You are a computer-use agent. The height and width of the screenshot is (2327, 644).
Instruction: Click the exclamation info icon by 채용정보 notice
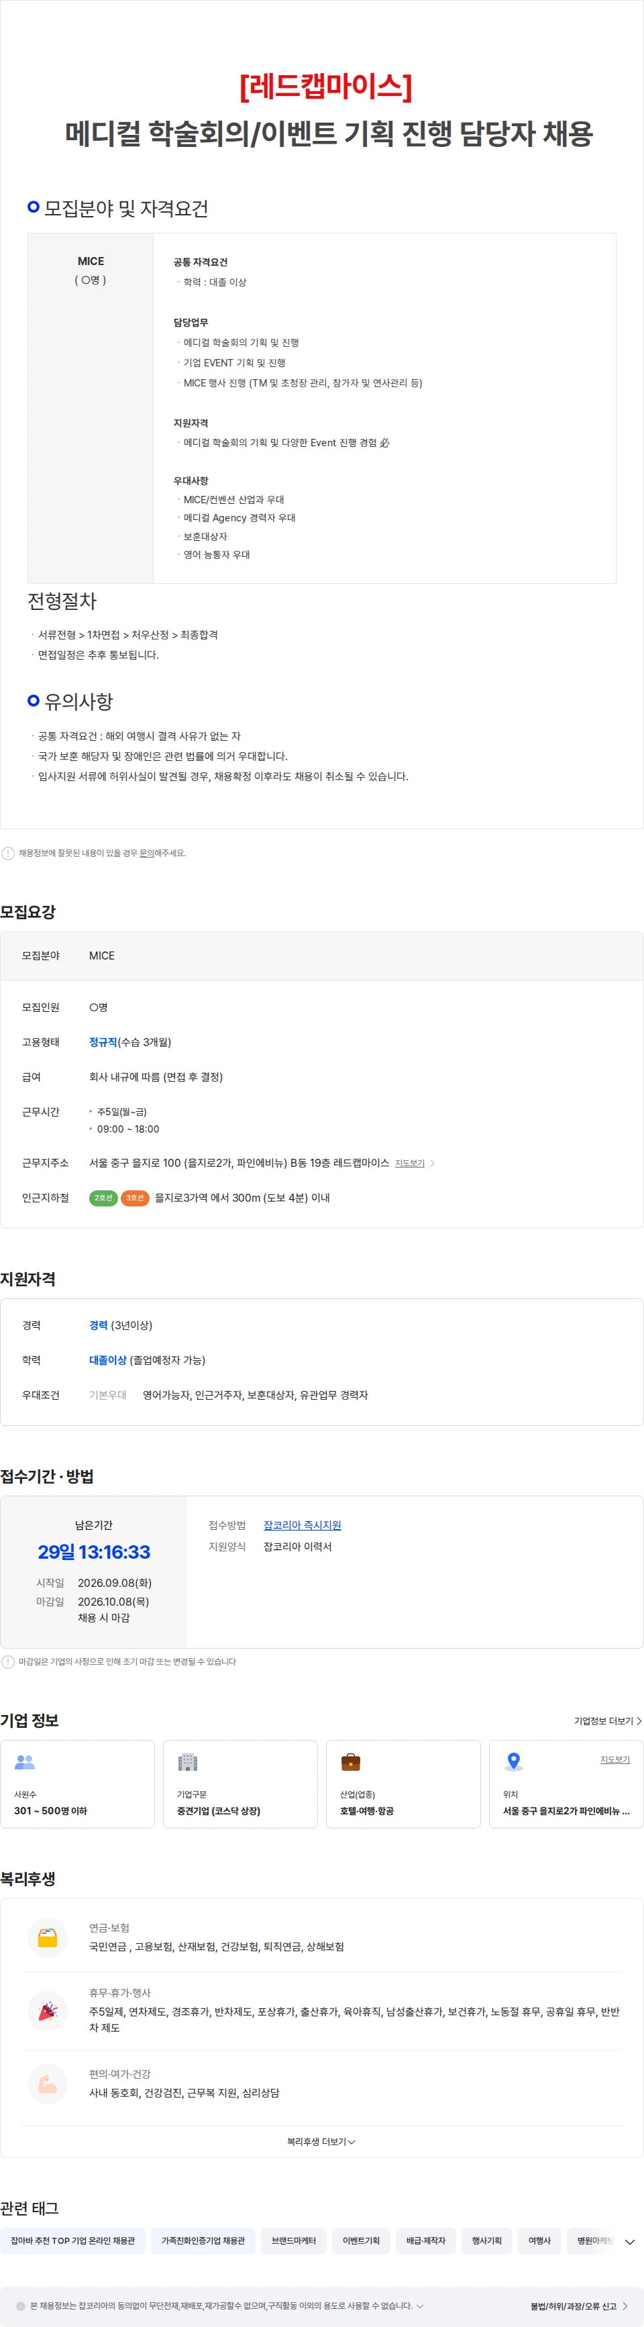8,853
